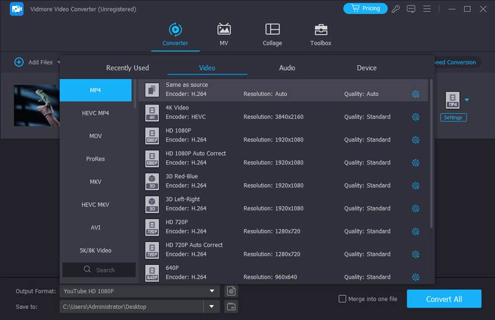The width and height of the screenshot is (495, 320).
Task: Expand the Output Format dropdown
Action: (212, 291)
